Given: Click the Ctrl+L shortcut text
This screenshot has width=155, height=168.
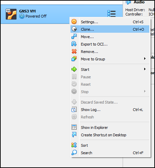Looking at the screenshot, I should point(138,110).
